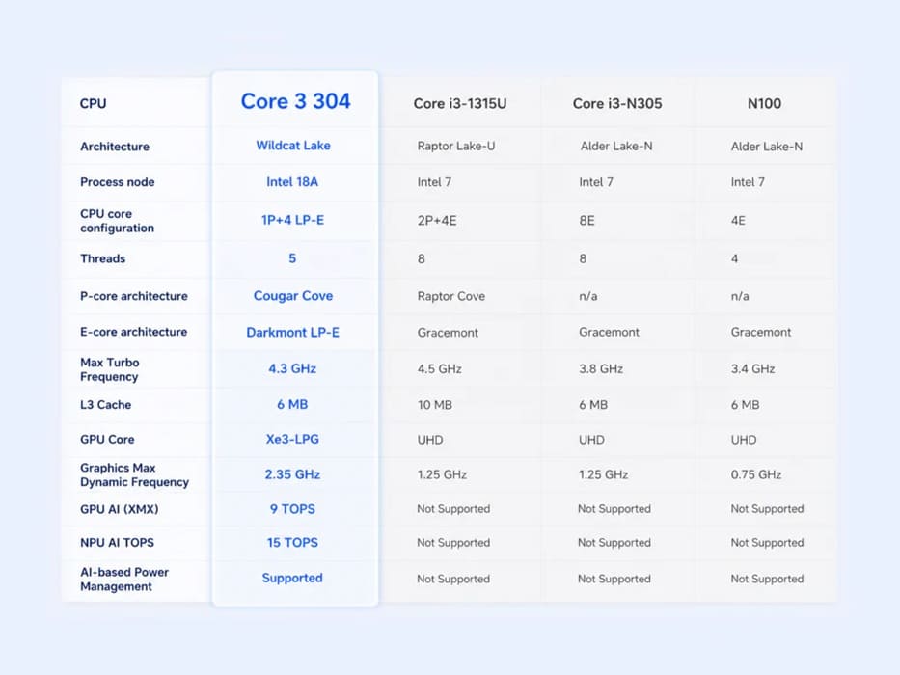Click "6 MB" in the Core 3 304 column
Screen dimensions: 900x675
click(292, 404)
